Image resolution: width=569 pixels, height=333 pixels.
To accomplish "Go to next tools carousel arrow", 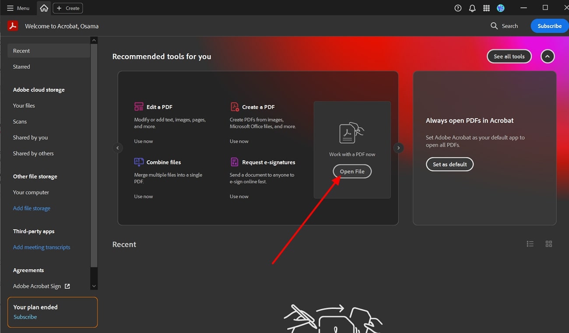I will (398, 148).
